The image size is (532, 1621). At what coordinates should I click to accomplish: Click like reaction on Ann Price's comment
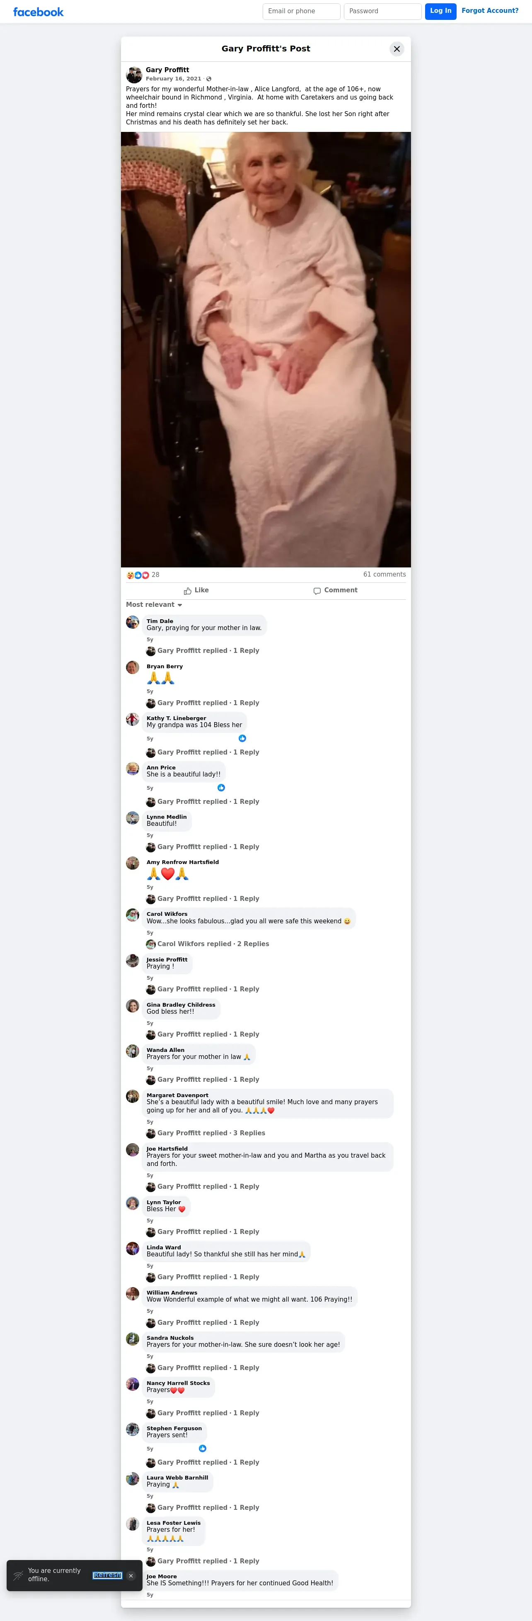point(221,788)
